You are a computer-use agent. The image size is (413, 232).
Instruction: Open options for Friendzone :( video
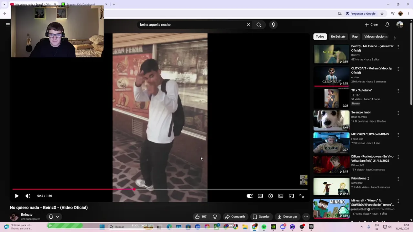pyautogui.click(x=398, y=179)
